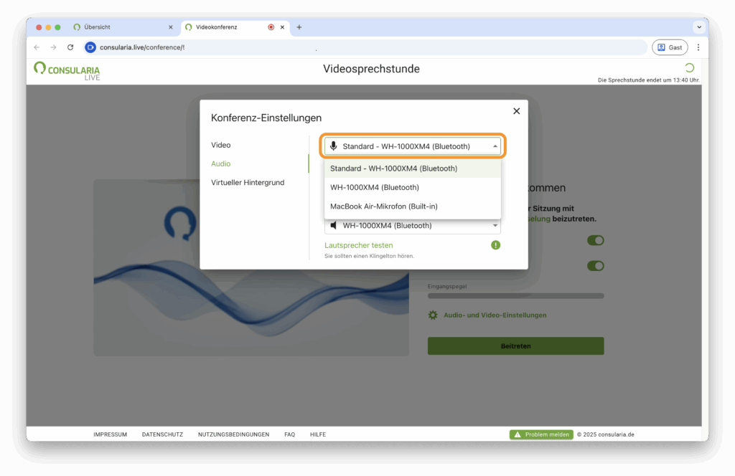Screen dimensions: 735x476
Task: Click the address bar URL field
Action: coord(365,47)
